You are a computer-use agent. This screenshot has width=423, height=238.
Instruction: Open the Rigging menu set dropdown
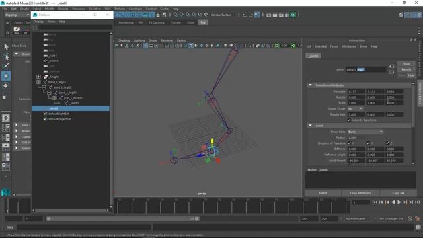point(17,15)
